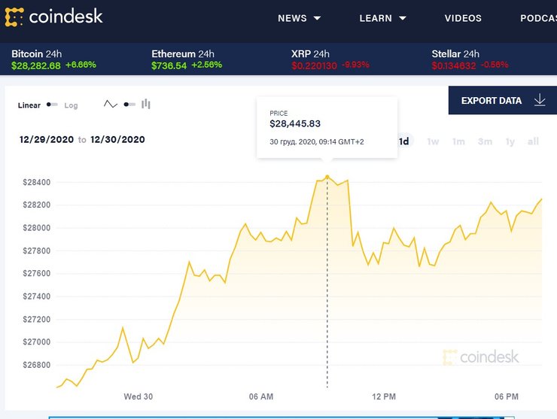The height and width of the screenshot is (419, 557).
Task: Click the $28,445.83 price in the tooltip
Action: tap(295, 123)
